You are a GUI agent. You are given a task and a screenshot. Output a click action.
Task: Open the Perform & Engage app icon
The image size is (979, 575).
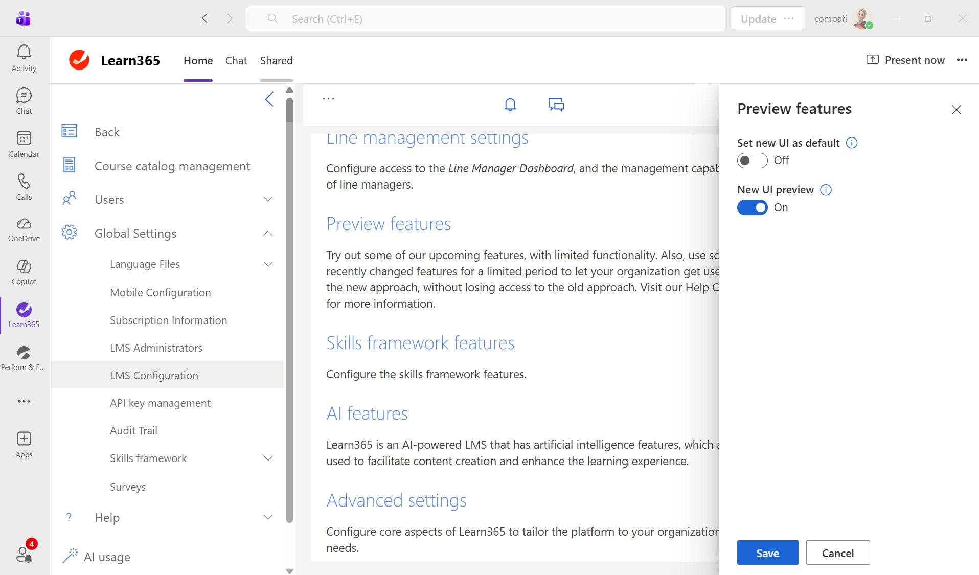(x=24, y=358)
